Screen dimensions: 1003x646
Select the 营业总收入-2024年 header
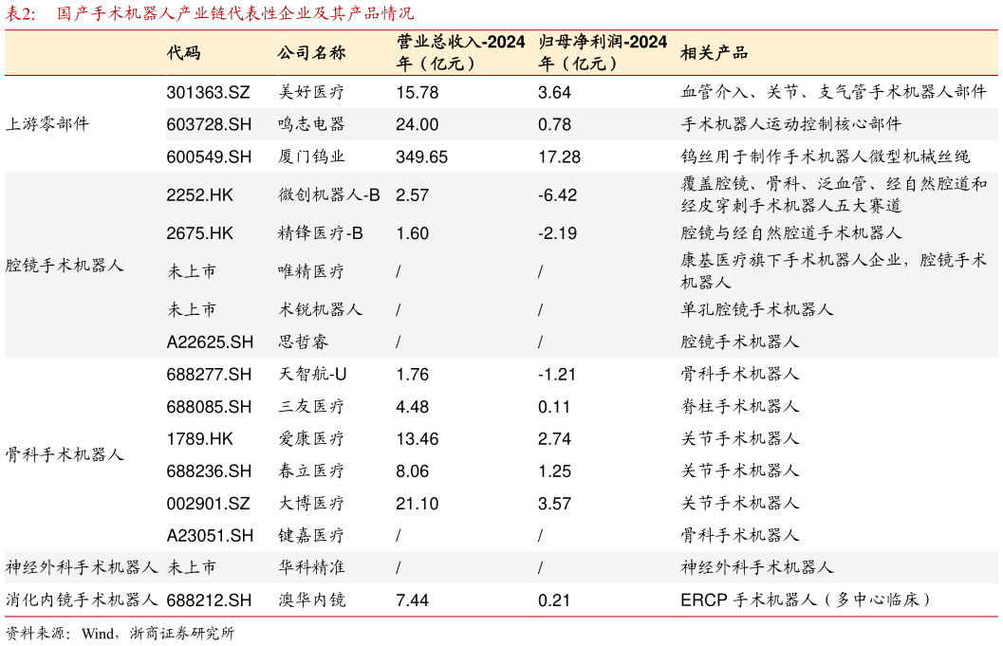457,51
